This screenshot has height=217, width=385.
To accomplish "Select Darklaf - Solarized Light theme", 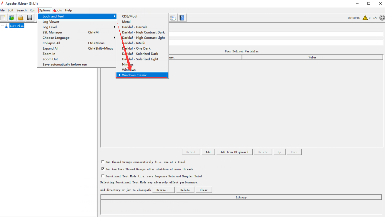I will click(x=142, y=59).
